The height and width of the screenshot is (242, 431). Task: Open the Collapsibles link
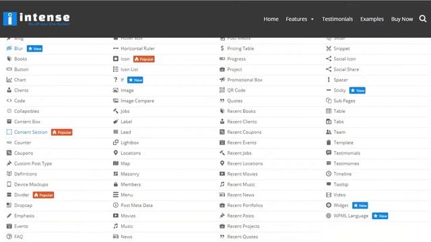coord(27,111)
